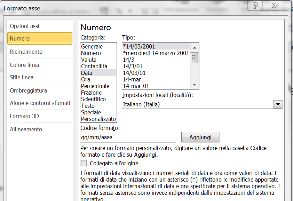Select Percentuale category

click(95, 86)
